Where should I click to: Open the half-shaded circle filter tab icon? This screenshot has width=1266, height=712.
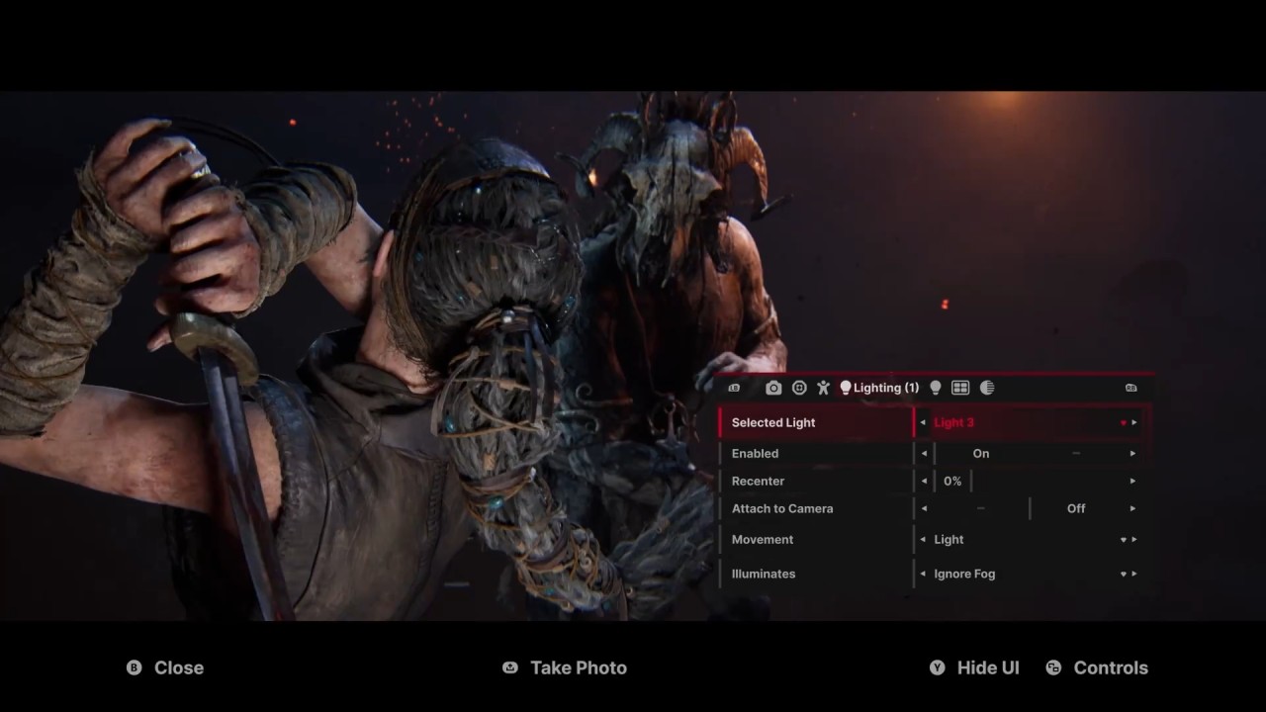[x=987, y=388]
